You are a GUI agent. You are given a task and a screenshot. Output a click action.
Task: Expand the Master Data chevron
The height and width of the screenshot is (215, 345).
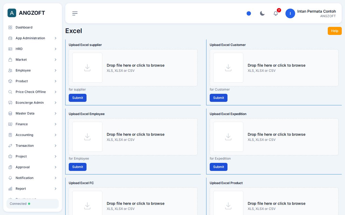point(56,113)
